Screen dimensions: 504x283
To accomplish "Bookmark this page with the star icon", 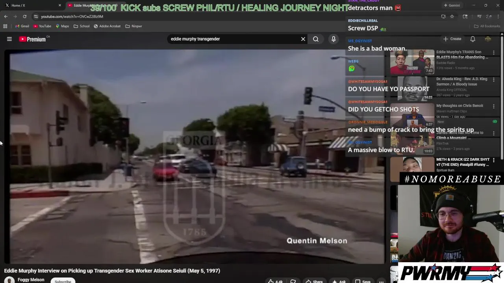I will point(452,17).
